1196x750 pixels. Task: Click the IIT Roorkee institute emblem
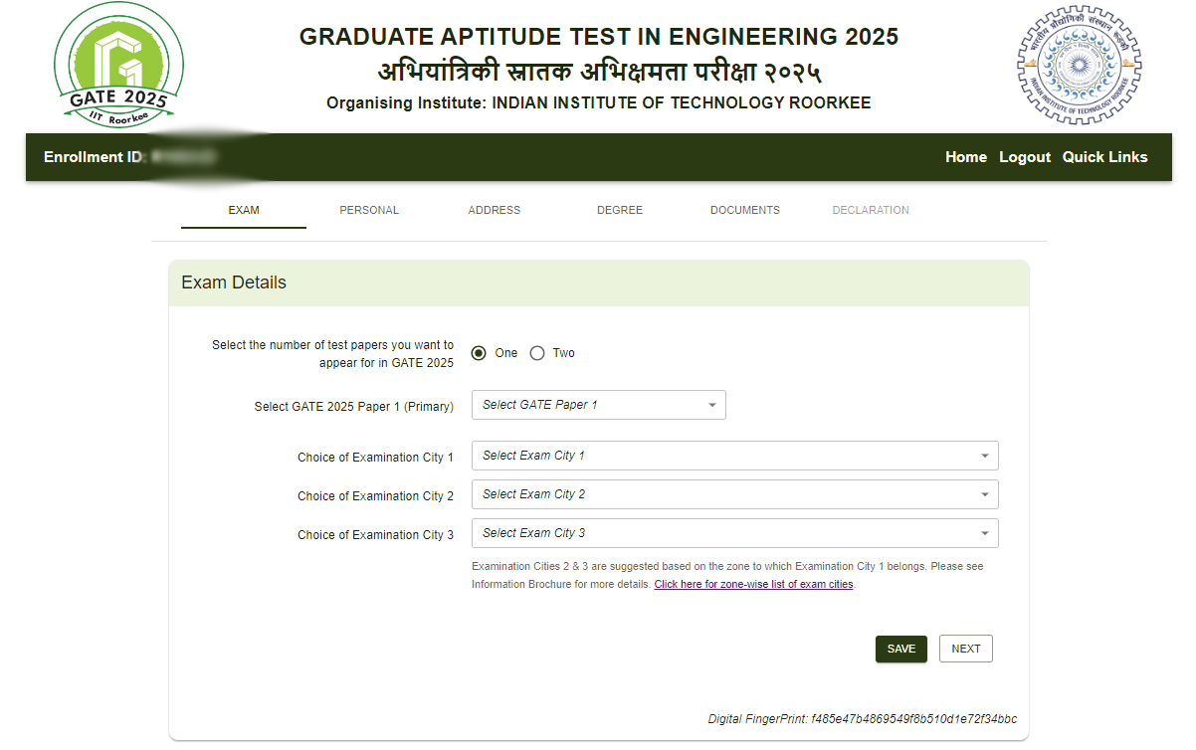1078,65
